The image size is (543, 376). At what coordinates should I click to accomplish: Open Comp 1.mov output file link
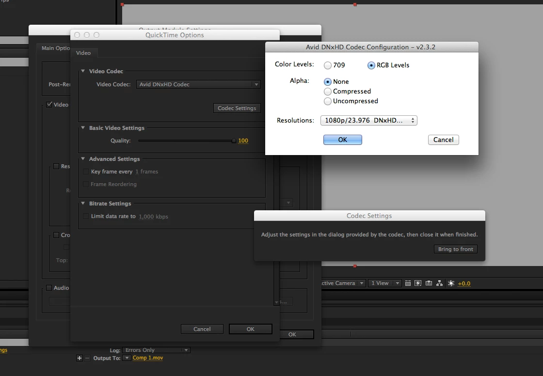click(148, 358)
